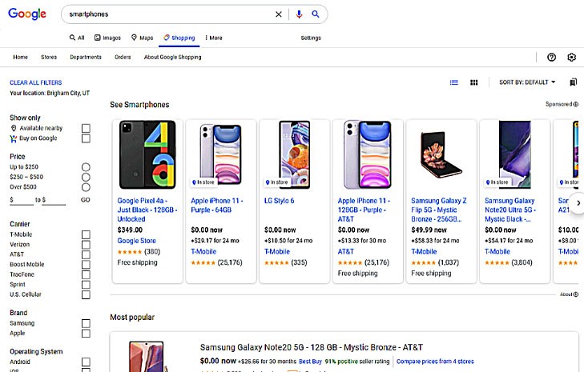Click Samsung Galaxy Z Flip product image
This screenshot has height=372, width=584.
pyautogui.click(x=441, y=154)
